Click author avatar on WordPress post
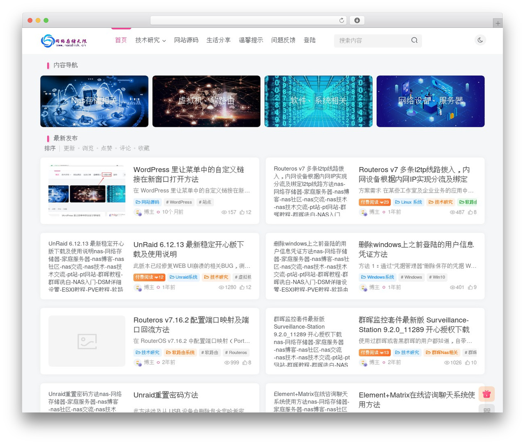Screen dimensions: 525x444 pyautogui.click(x=138, y=212)
